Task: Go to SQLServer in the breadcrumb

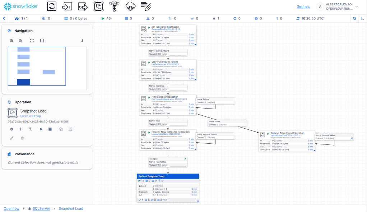Action: tap(41, 208)
